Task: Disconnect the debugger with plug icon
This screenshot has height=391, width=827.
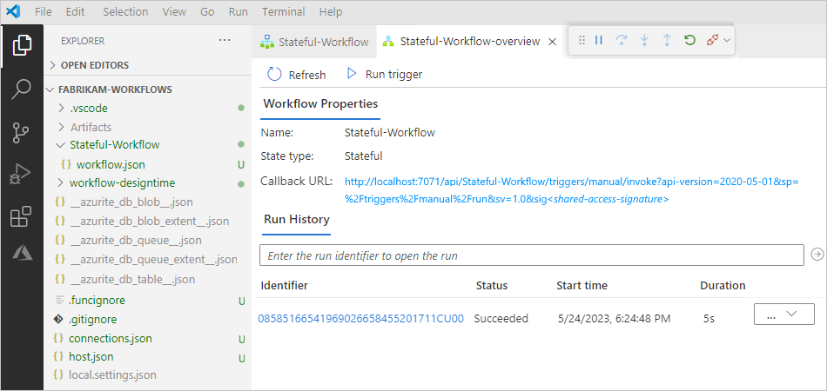Action: tap(712, 40)
